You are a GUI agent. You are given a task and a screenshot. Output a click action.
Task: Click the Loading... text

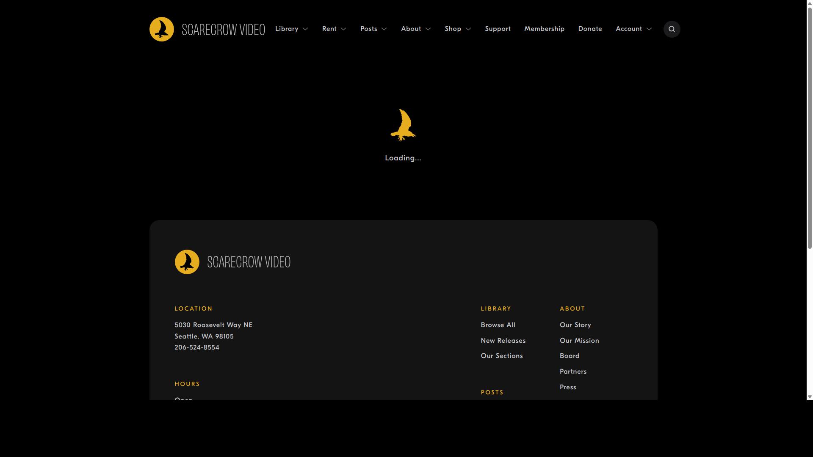pos(403,158)
